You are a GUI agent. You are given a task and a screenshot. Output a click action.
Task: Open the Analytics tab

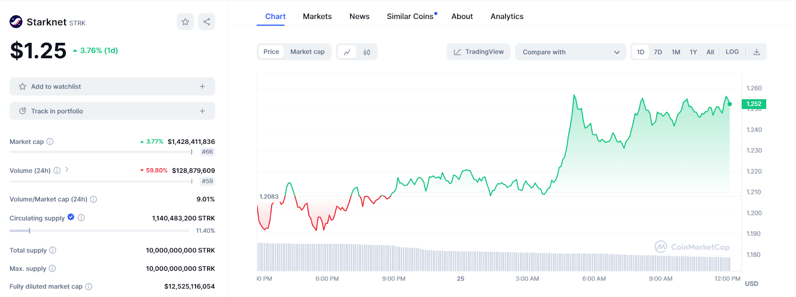507,16
